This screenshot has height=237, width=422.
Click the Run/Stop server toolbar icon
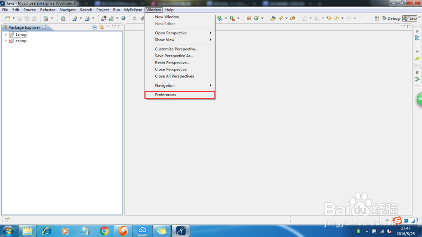pos(111,18)
